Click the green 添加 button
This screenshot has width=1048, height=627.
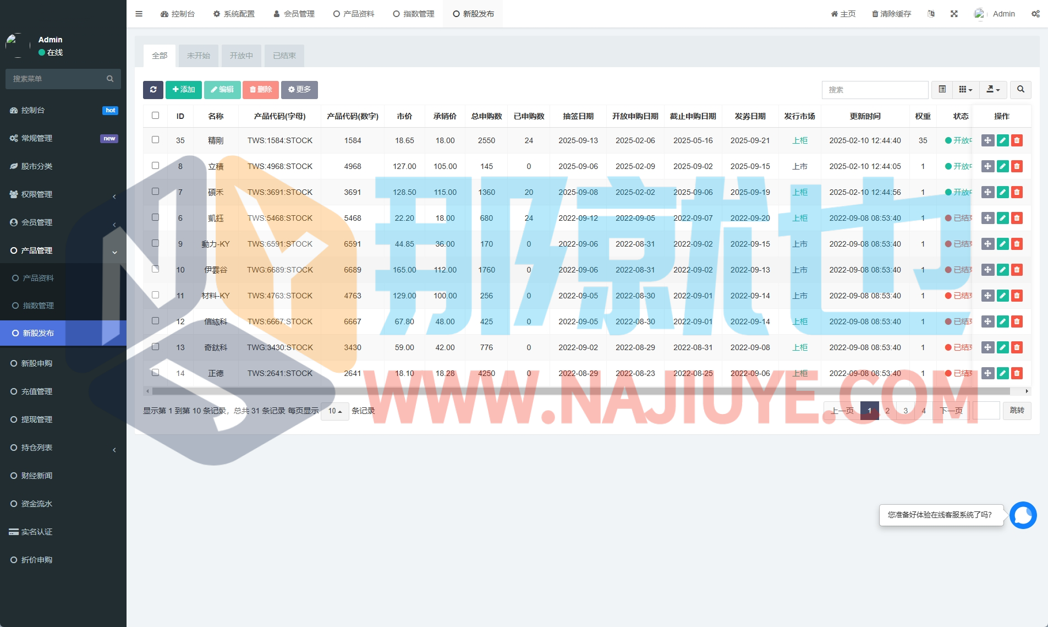pos(184,90)
